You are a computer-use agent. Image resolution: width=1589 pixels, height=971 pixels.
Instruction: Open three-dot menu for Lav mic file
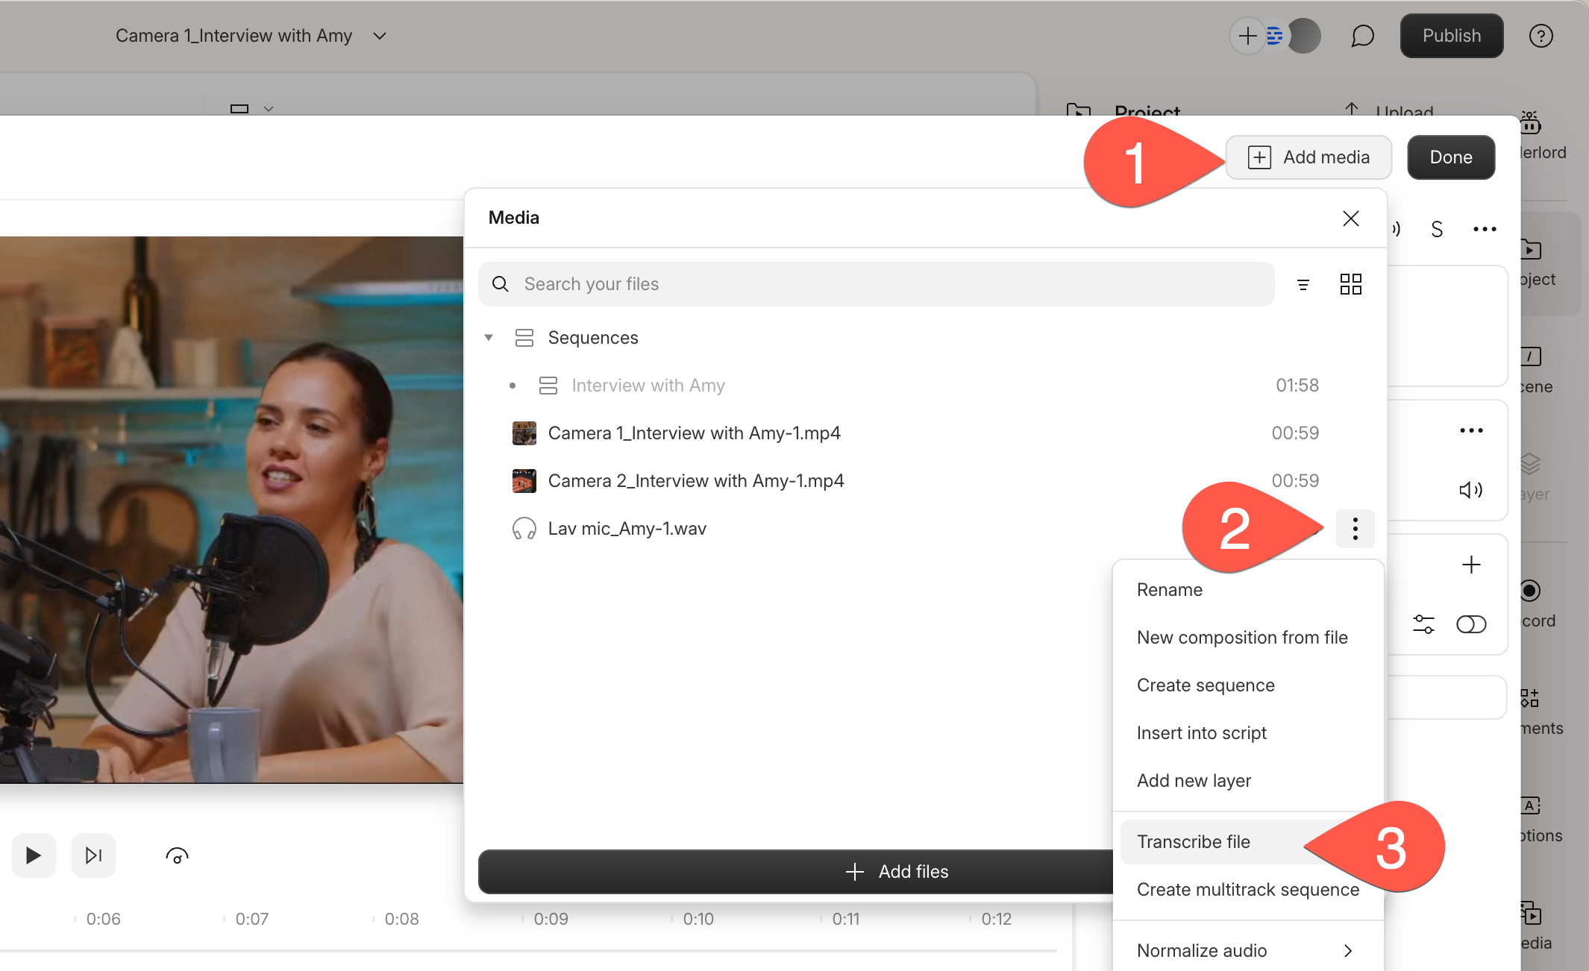pos(1355,529)
